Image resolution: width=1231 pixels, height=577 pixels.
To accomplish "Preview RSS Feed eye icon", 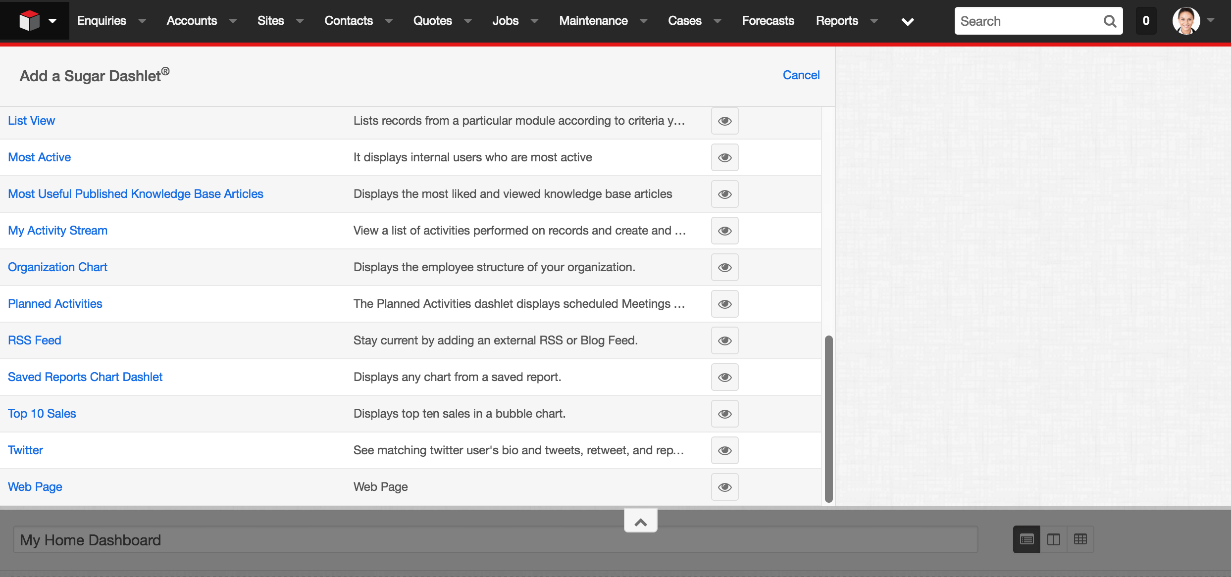I will [724, 340].
